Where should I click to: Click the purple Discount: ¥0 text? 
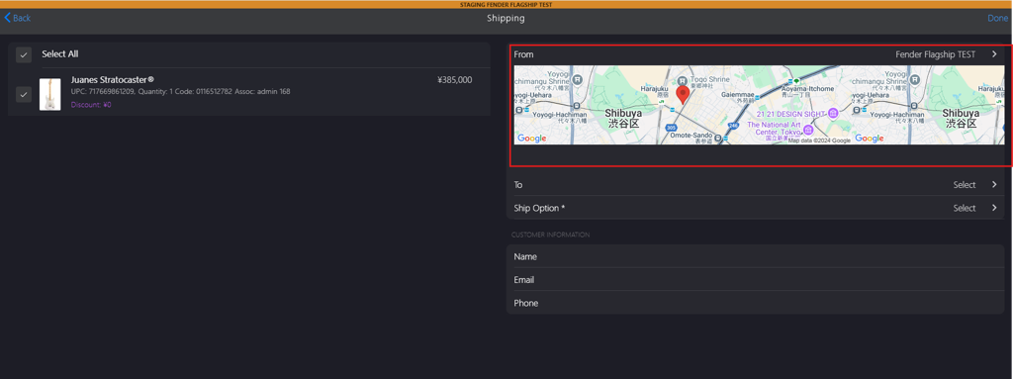[91, 105]
